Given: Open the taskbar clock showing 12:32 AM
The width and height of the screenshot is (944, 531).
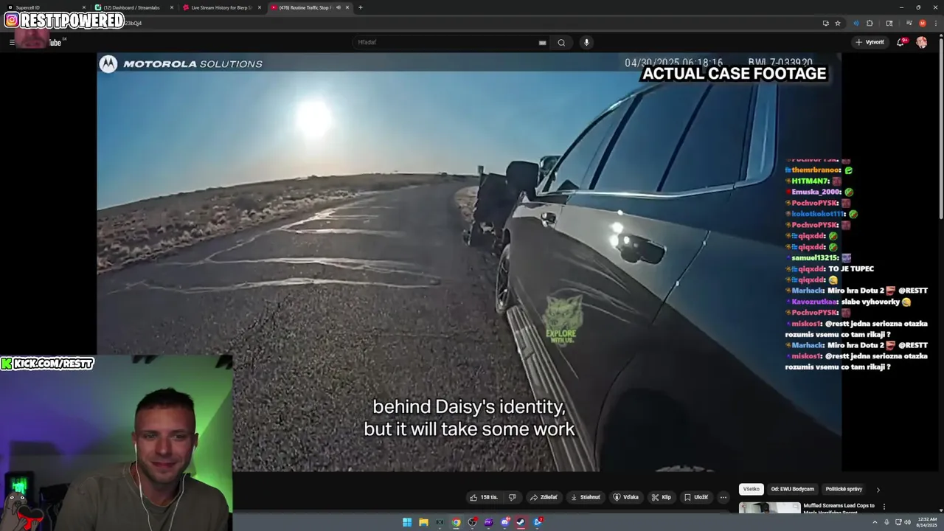Looking at the screenshot, I should 926,522.
